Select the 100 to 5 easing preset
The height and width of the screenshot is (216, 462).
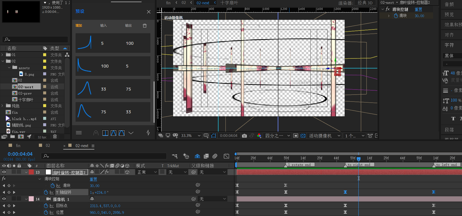click(x=113, y=66)
